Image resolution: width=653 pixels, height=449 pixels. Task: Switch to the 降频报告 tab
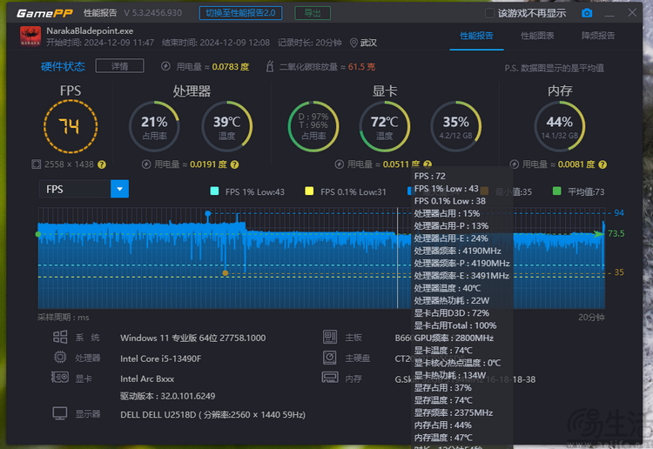tap(598, 36)
